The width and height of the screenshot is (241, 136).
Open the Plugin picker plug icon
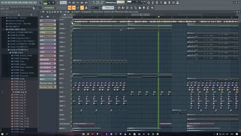(x=144, y=8)
